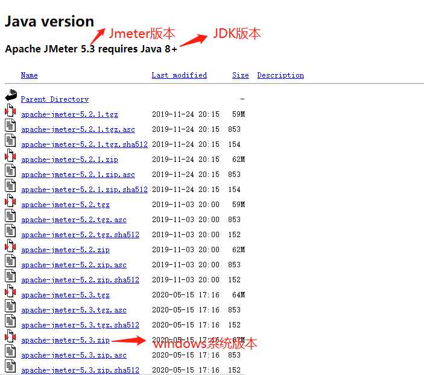
Task: Click the archive icon for apache-jmeter-5.2.zip
Action: coord(10,246)
